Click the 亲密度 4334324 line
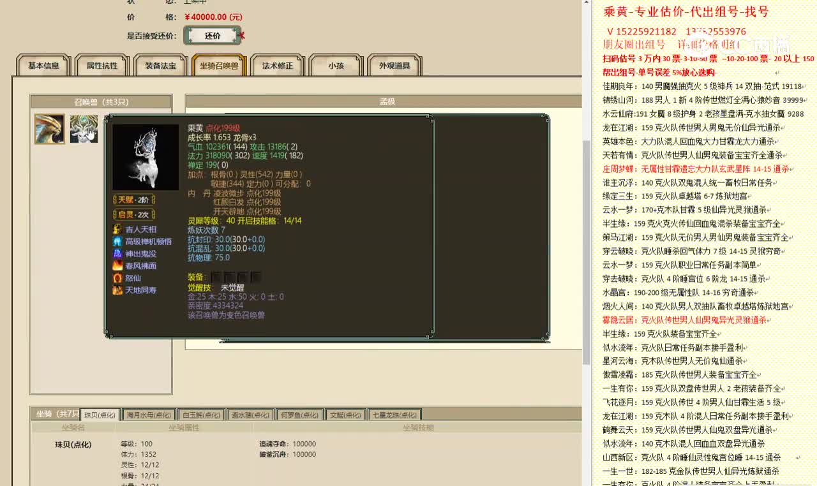The image size is (817, 486). (x=215, y=306)
